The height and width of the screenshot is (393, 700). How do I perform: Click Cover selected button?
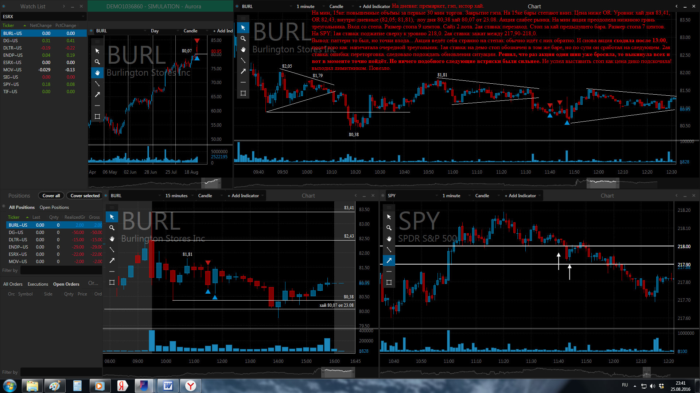[85, 196]
